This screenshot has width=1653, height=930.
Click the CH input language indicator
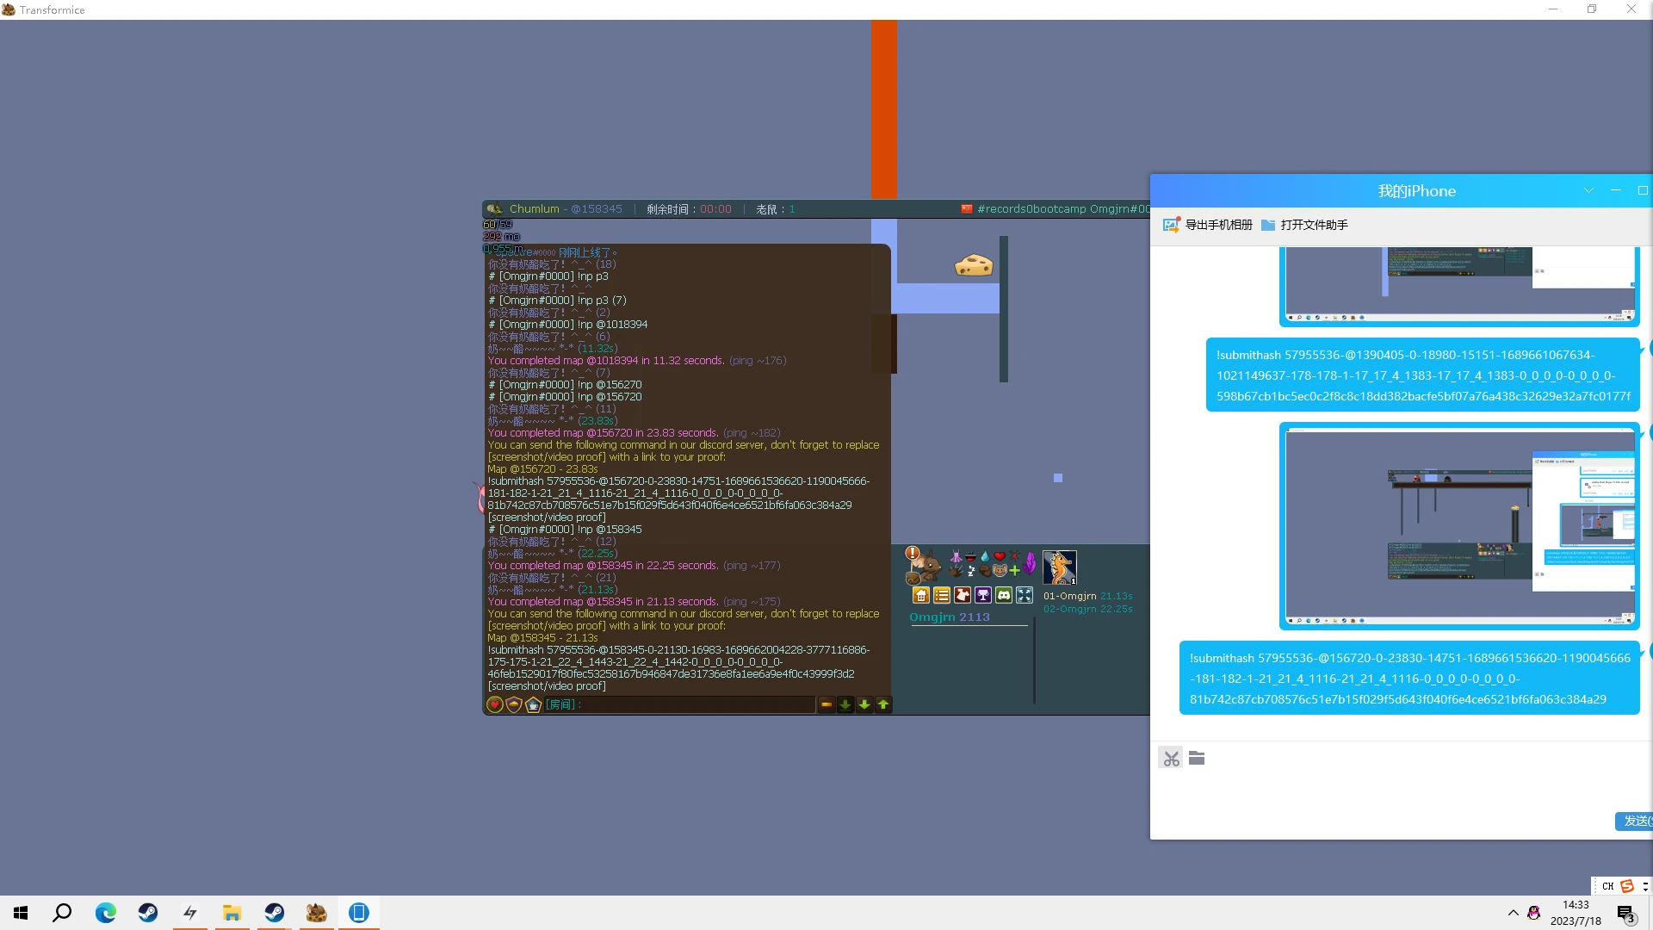(1607, 886)
